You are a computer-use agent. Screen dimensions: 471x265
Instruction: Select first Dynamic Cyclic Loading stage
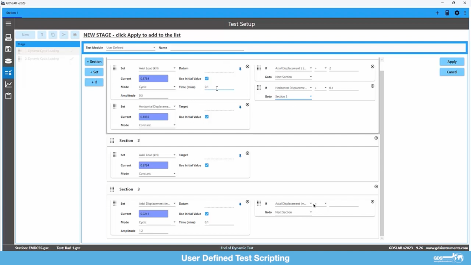point(42,51)
